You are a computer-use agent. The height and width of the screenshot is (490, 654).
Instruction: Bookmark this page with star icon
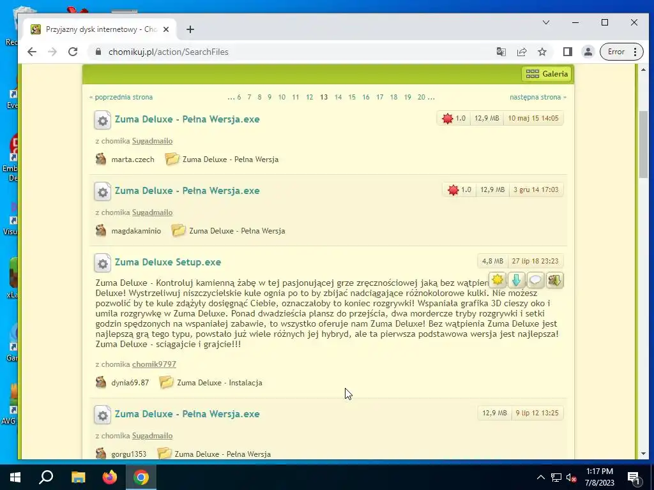click(542, 52)
